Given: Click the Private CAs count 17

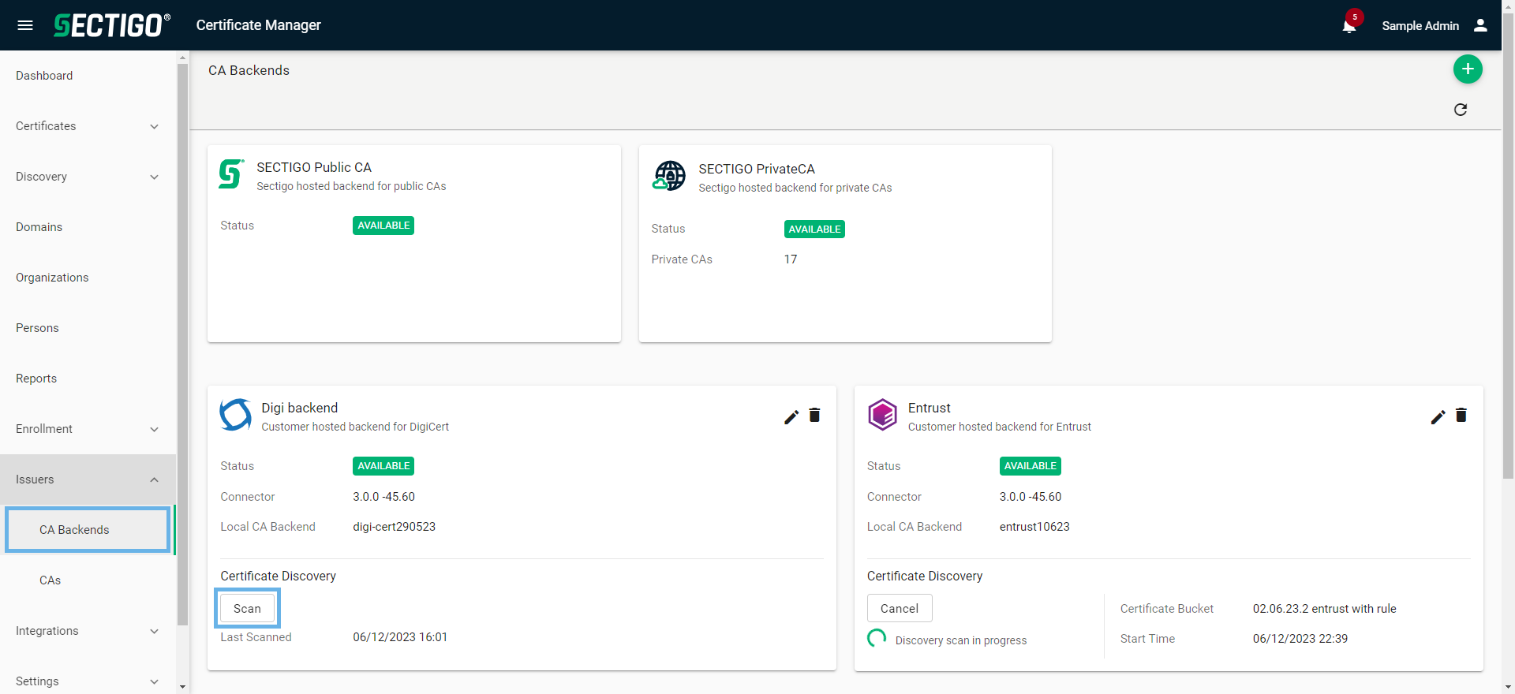Looking at the screenshot, I should (791, 259).
